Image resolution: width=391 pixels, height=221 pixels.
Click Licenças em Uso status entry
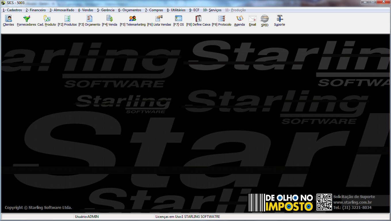click(187, 217)
